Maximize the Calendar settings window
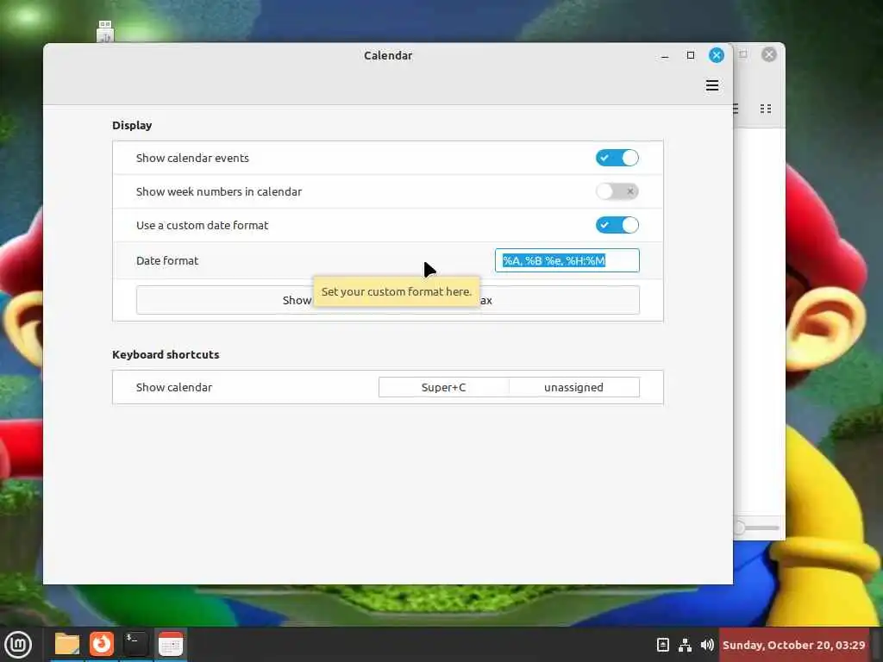883x662 pixels. coord(691,55)
